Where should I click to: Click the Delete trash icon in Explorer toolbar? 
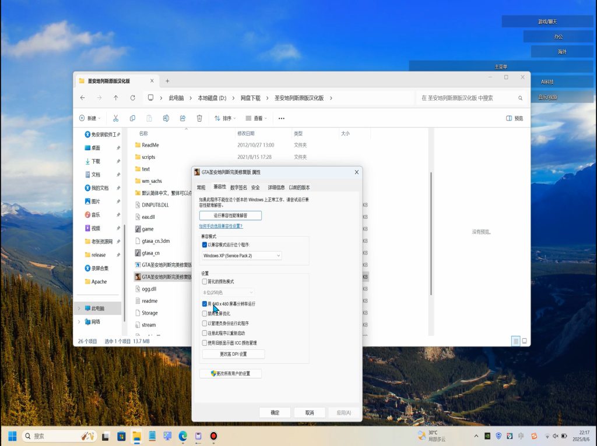[199, 118]
